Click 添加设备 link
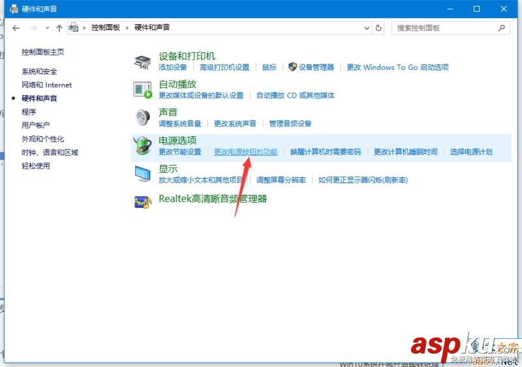This screenshot has width=522, height=367. tap(172, 67)
